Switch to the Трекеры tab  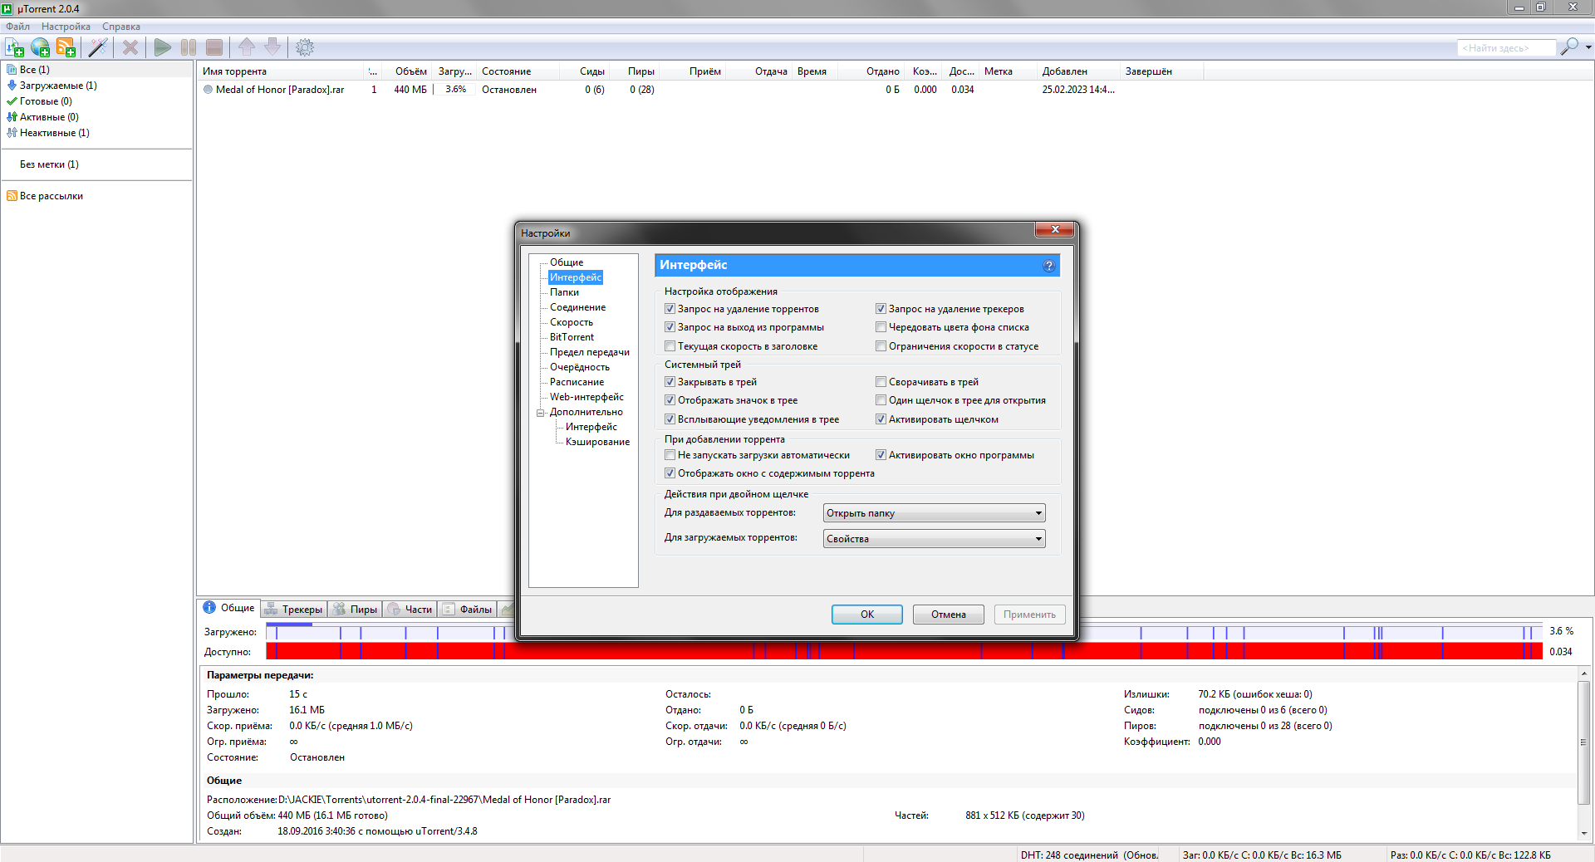tap(295, 610)
